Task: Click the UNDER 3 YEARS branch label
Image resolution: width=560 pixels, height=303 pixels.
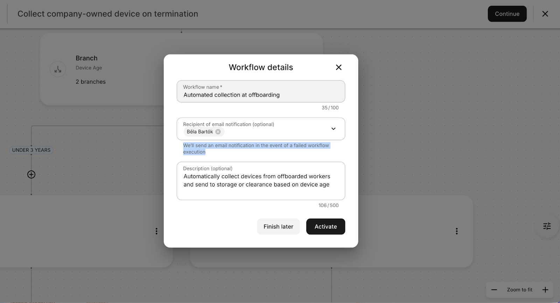Action: pyautogui.click(x=31, y=150)
